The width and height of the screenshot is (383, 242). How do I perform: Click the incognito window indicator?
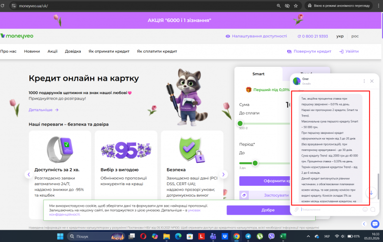click(338, 5)
